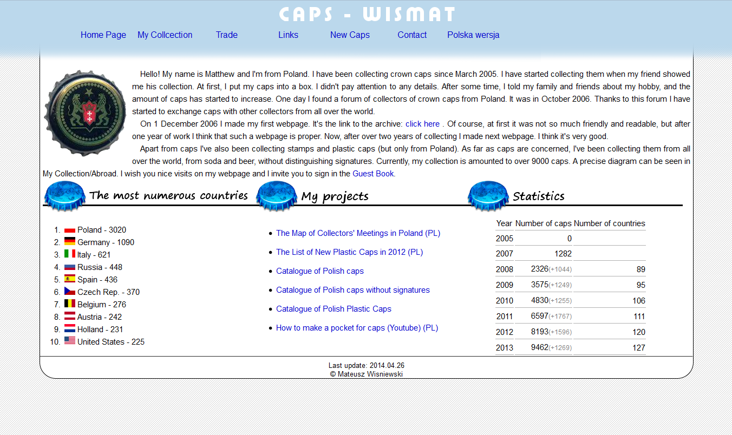Image resolution: width=732 pixels, height=435 pixels.
Task: Click the '© Mateusz Wisniewski' footer text
Action: point(367,374)
